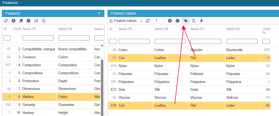279x116 pixels.
Task: Delete feature with minus icon
Action: [28, 21]
